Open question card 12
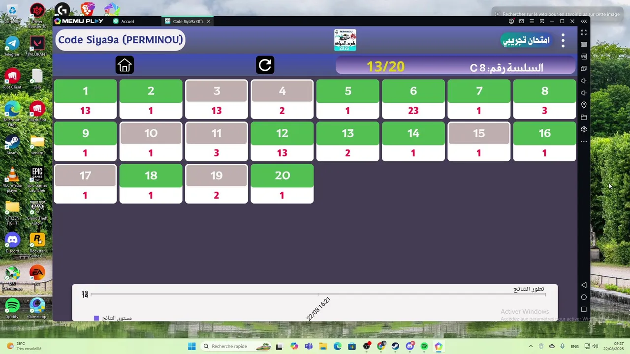 click(282, 142)
